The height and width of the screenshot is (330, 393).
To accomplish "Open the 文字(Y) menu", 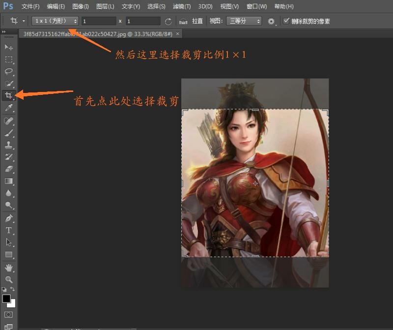I will (131, 6).
